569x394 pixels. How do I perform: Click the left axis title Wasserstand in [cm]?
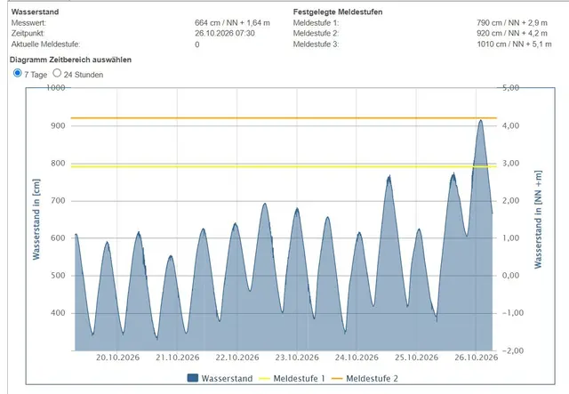point(36,220)
